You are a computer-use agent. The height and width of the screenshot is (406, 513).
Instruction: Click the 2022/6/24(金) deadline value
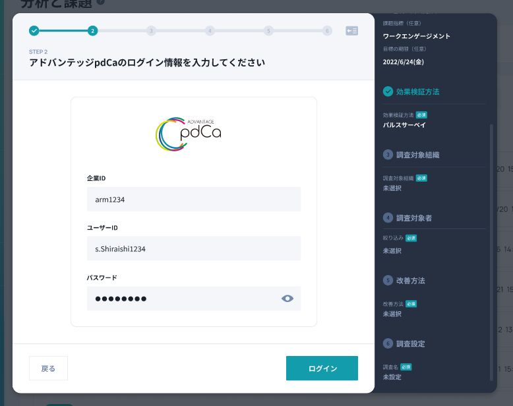pos(404,62)
